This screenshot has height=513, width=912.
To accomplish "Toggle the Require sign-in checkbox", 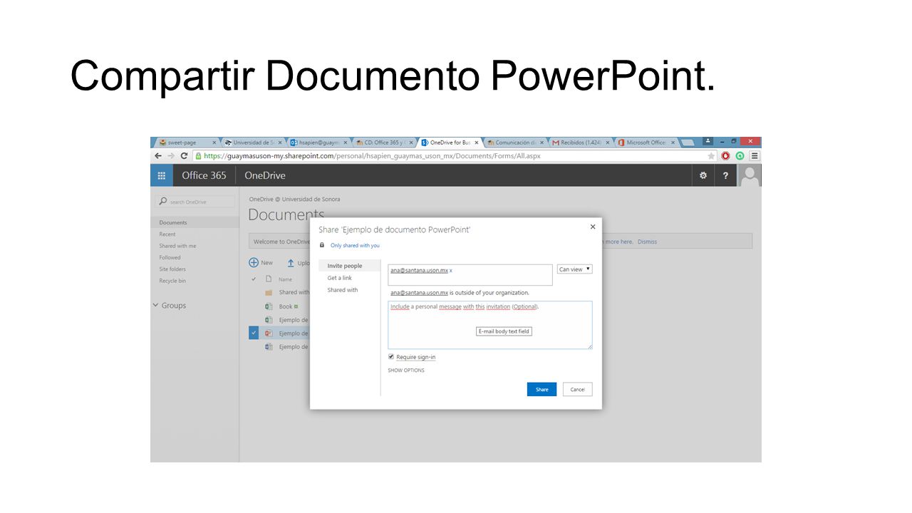I will pos(391,356).
